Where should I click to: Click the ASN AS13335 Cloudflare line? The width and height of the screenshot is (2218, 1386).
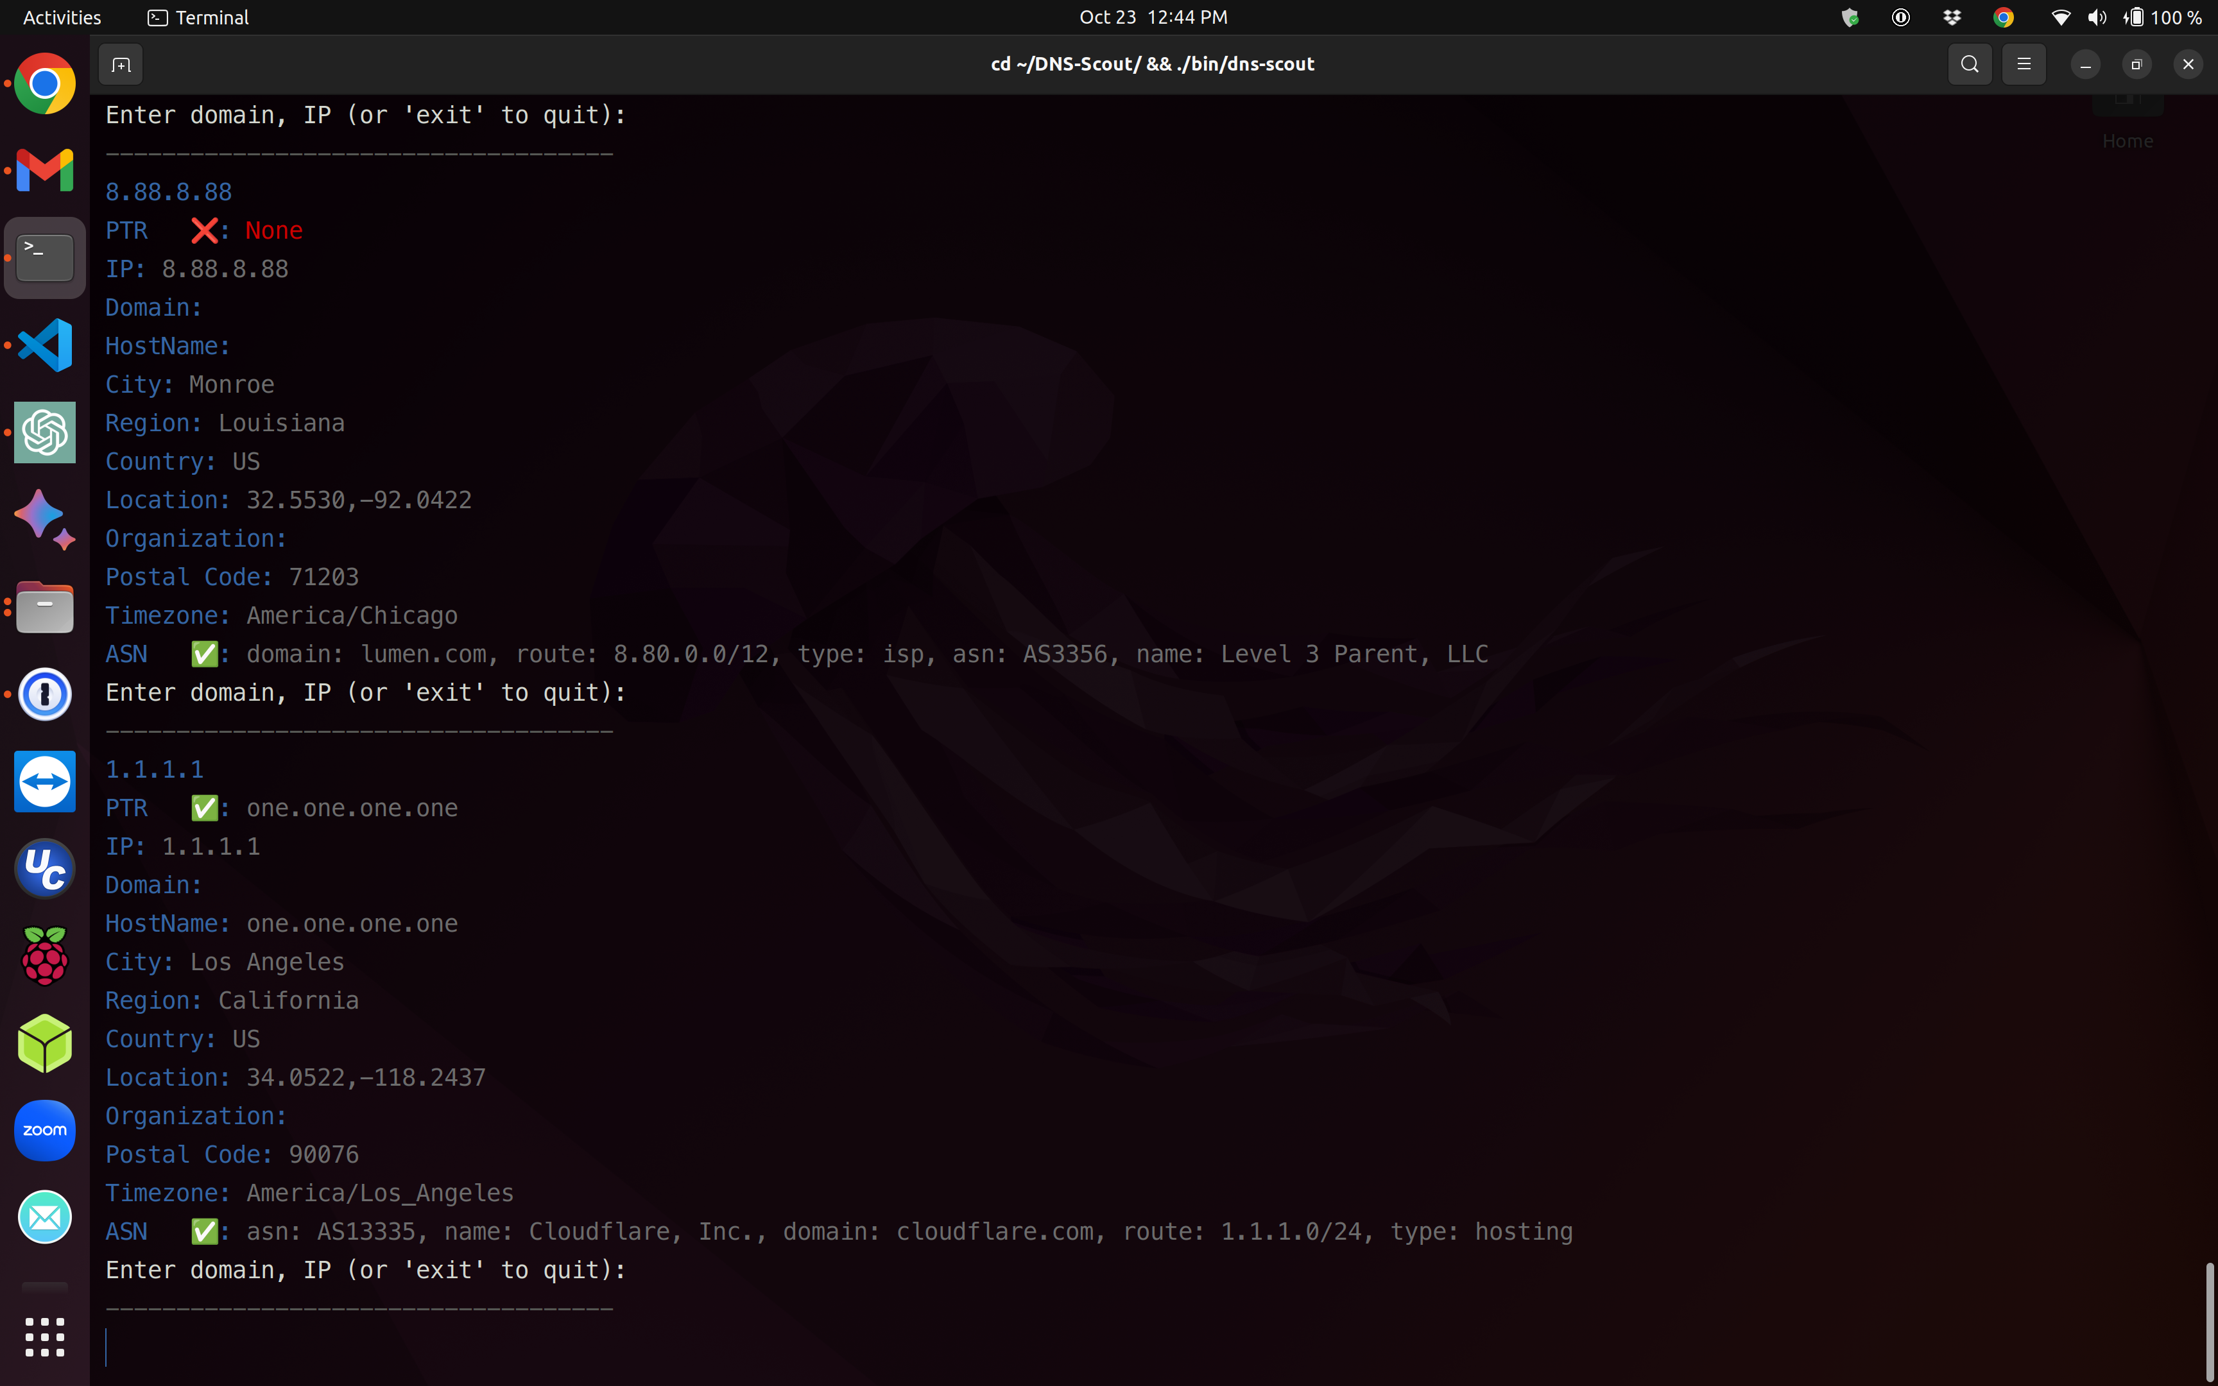point(839,1232)
